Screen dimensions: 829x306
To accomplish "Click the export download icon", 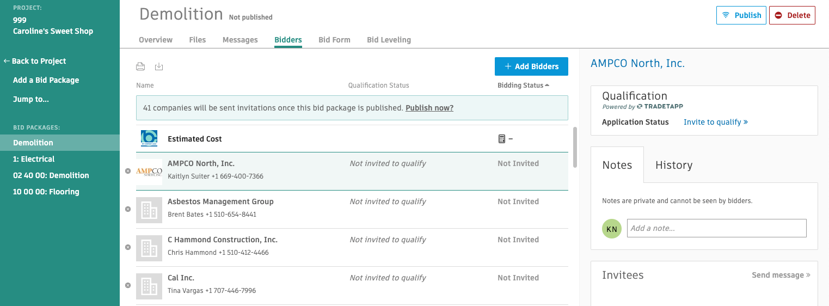I will point(159,66).
